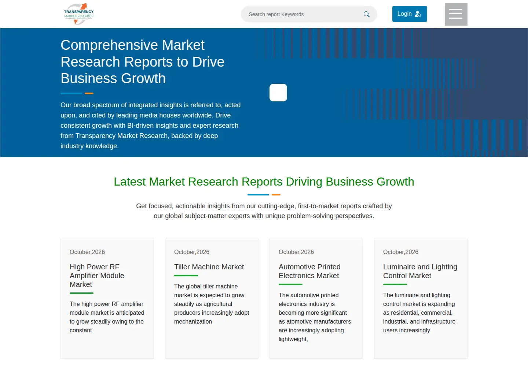Open Luminaire and Lighting Control Market report
The height and width of the screenshot is (366, 528).
[420, 271]
